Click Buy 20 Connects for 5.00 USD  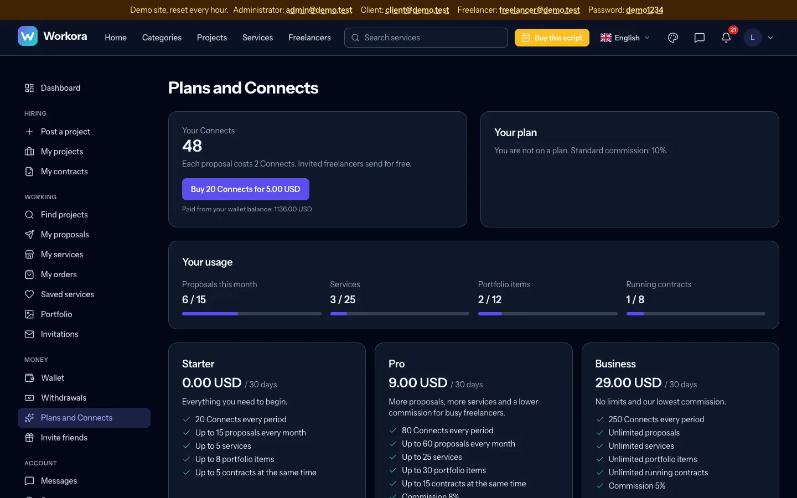click(x=246, y=189)
